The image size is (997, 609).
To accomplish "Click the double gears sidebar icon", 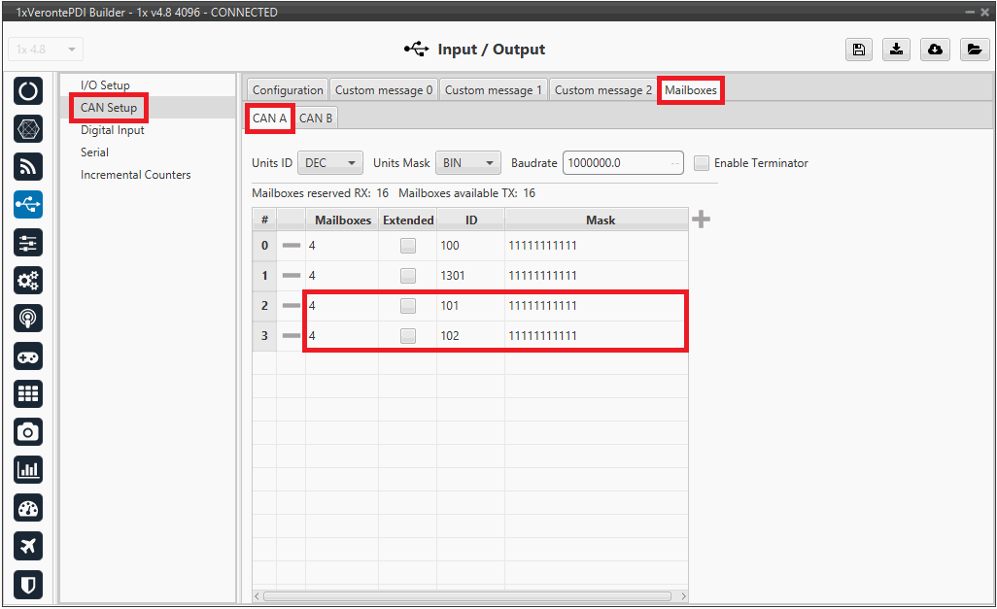I will pos(29,281).
